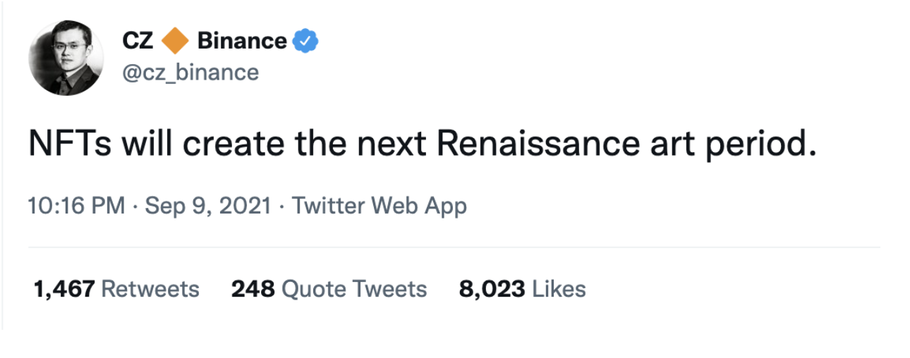Open the "Twitter Web App" source link
Screen dimensions: 910x358
pos(380,206)
